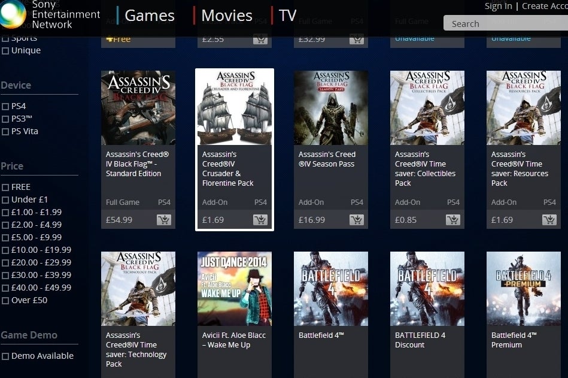Open the Battlefield 4 Discount cover image
Viewport: 568px width, 378px height.
427,289
